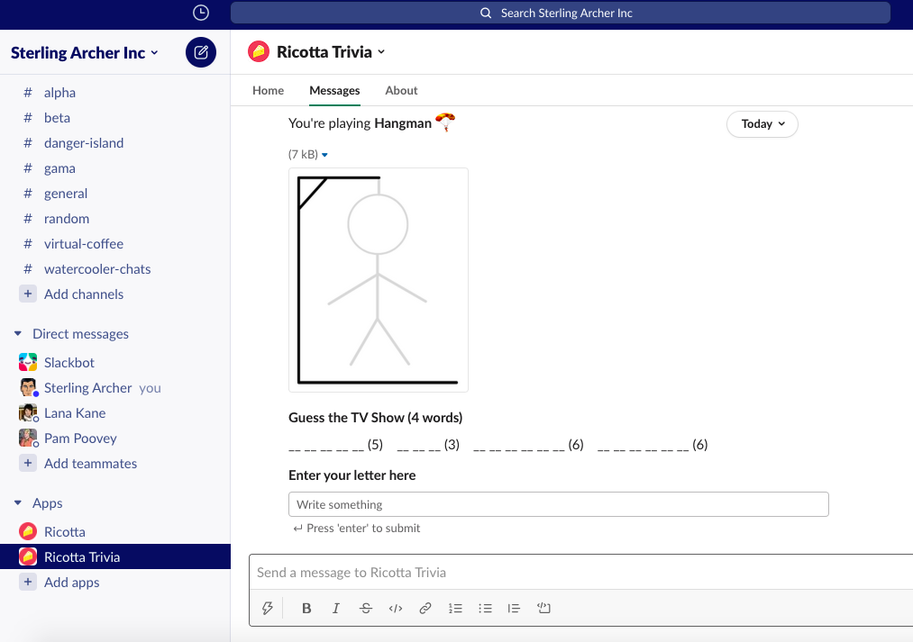Click the Write something letter input
This screenshot has width=913, height=642.
coord(559,504)
